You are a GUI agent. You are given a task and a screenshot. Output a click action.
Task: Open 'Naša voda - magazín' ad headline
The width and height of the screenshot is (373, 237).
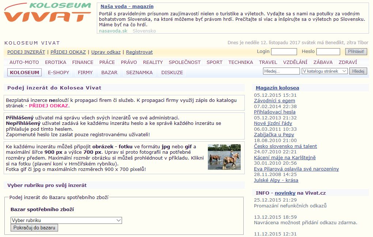pos(126,6)
